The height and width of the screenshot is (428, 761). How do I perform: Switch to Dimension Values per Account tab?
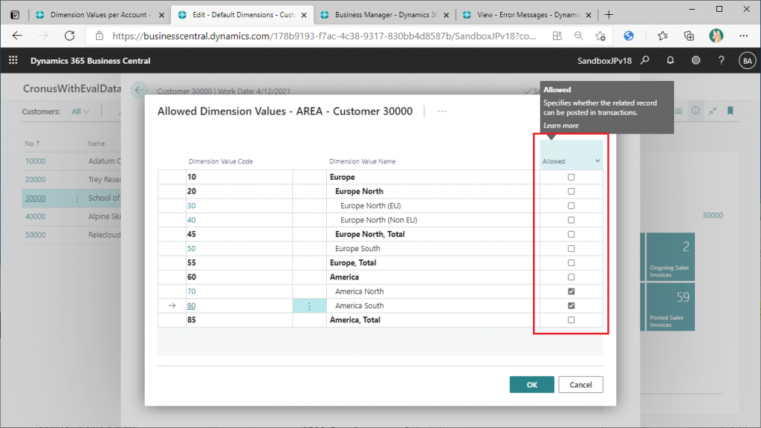pyautogui.click(x=100, y=15)
